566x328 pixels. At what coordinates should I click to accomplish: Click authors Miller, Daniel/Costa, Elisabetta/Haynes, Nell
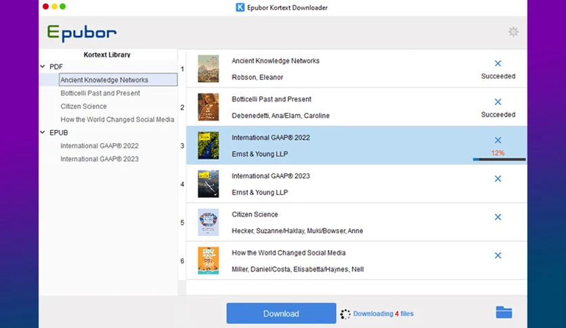click(298, 269)
